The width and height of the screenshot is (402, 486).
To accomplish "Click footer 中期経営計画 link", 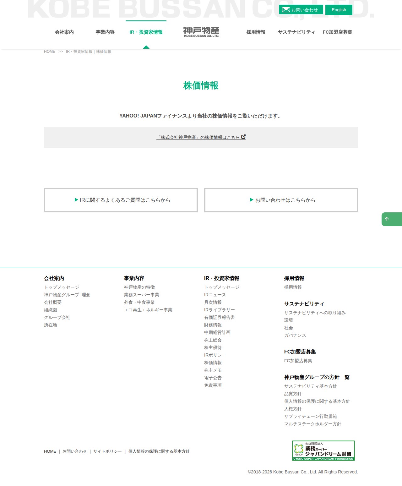I will 217,332.
